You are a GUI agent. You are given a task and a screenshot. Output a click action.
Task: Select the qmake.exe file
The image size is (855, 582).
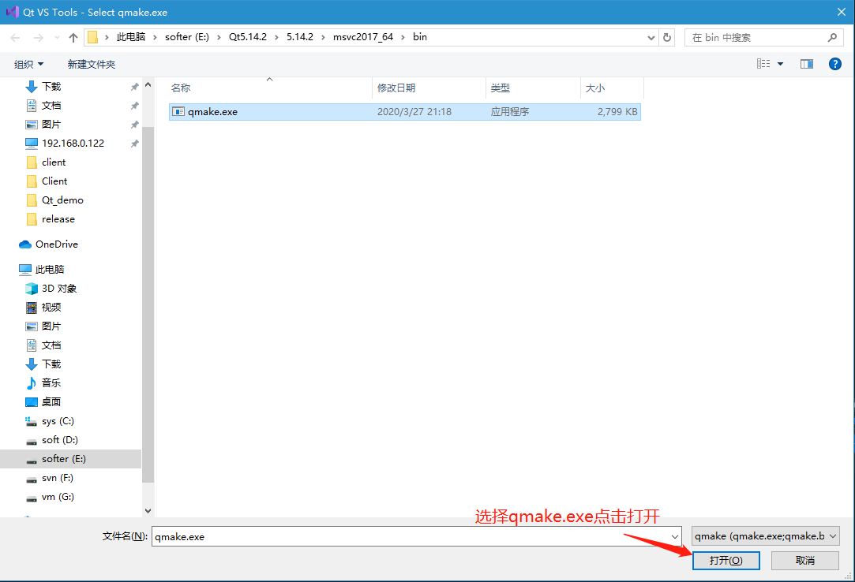[x=404, y=112]
